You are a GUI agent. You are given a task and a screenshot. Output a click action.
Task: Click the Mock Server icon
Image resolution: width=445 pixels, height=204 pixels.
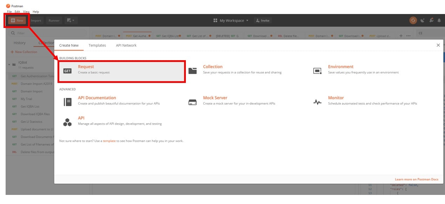[x=193, y=102]
